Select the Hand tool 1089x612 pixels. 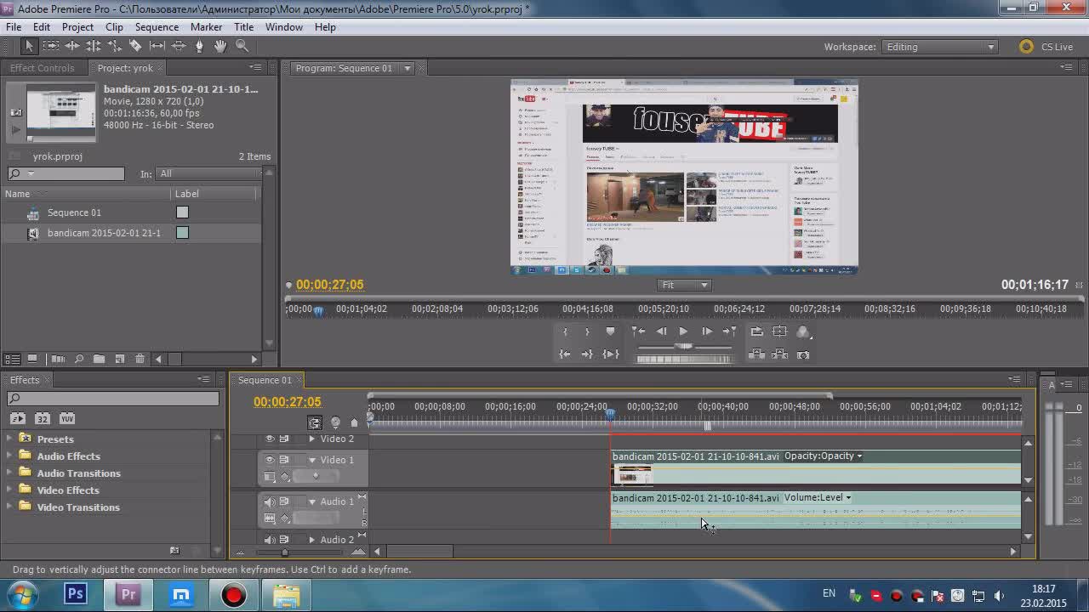tap(221, 46)
